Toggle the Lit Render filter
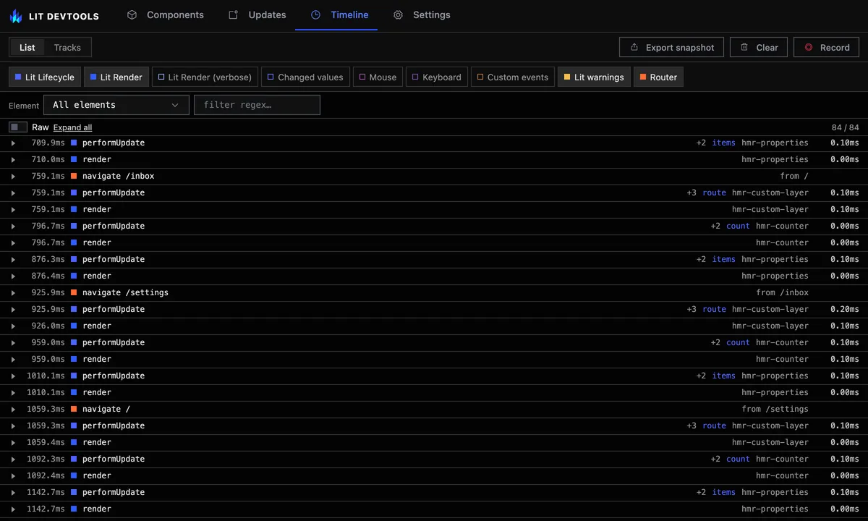 click(x=116, y=77)
